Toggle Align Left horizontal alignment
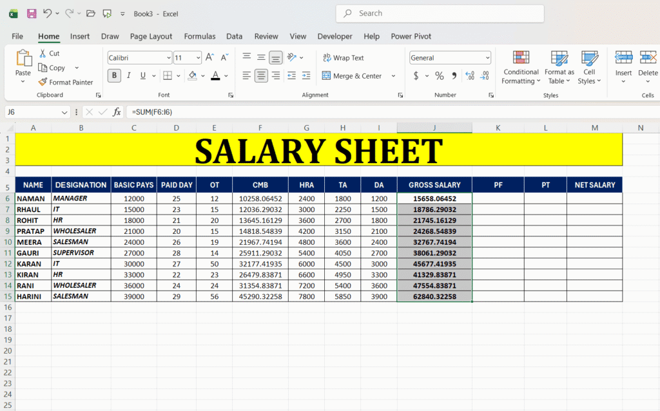660x411 pixels. coord(247,76)
